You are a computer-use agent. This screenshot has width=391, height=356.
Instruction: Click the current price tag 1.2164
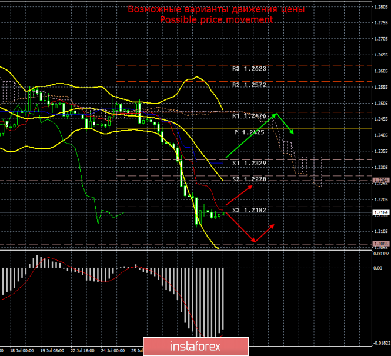pyautogui.click(x=381, y=212)
